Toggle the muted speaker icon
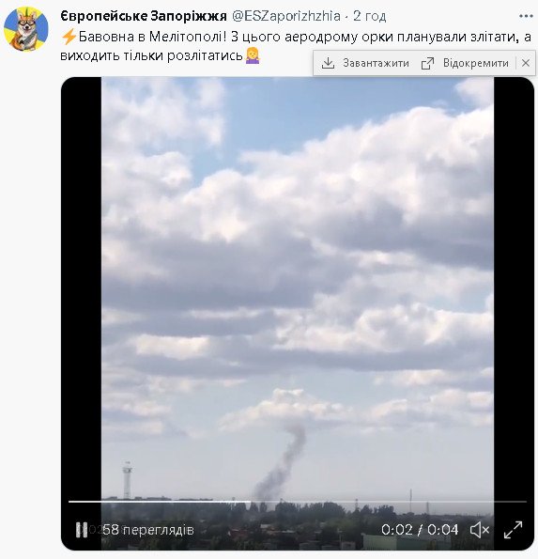This screenshot has height=559, width=538. point(480,530)
